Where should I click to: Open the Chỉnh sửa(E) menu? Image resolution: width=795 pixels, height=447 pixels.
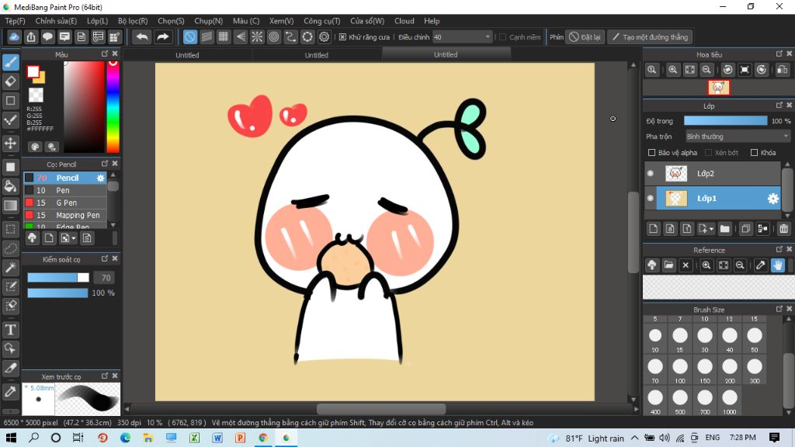click(x=56, y=21)
